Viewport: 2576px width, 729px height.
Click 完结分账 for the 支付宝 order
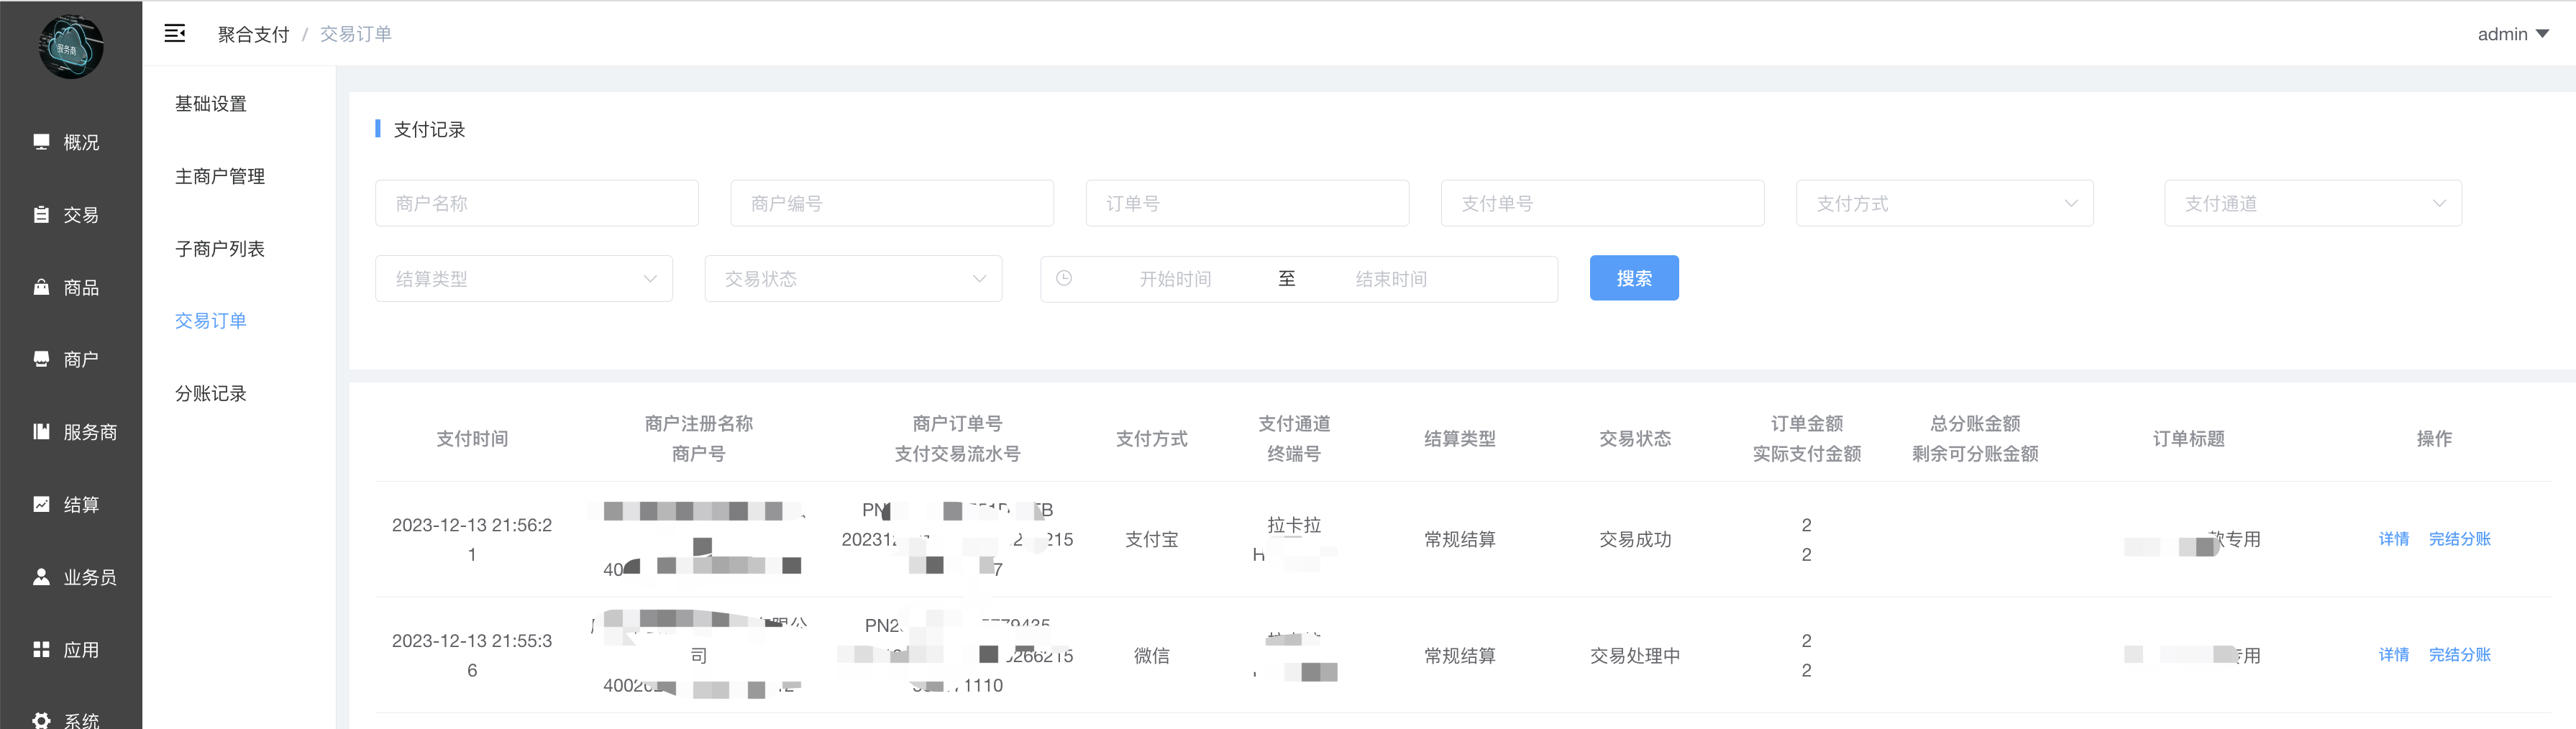coord(2459,539)
